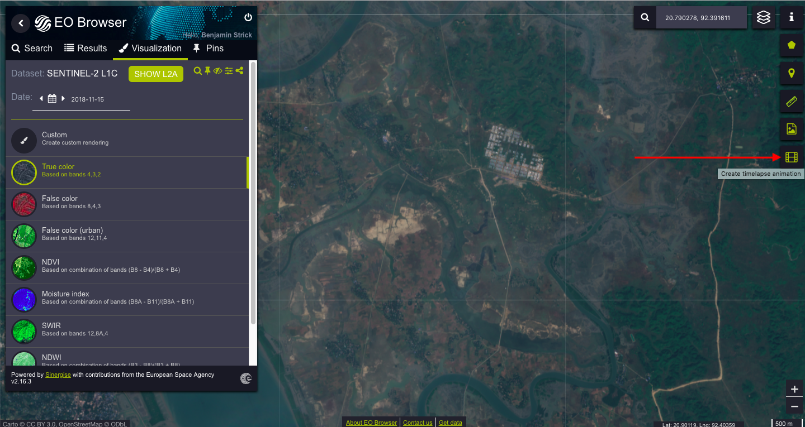This screenshot has height=427, width=805.
Task: Select False color bands 8,4,3
Action: coord(127,204)
